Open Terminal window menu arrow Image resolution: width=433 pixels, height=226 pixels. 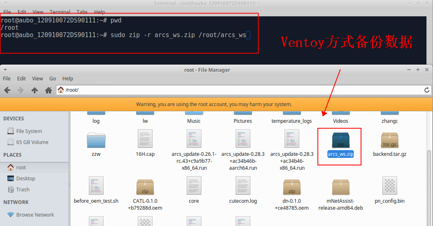tap(5, 4)
